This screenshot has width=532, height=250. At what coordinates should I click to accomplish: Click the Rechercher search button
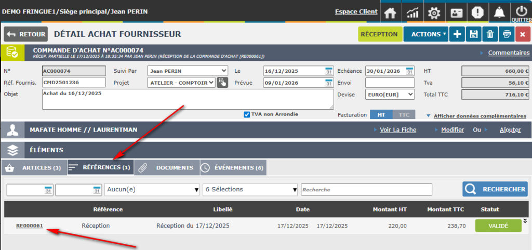point(495,189)
